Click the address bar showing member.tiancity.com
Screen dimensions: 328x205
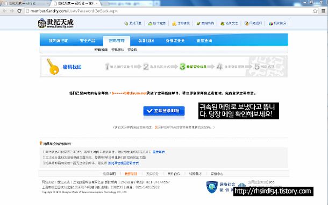point(167,11)
